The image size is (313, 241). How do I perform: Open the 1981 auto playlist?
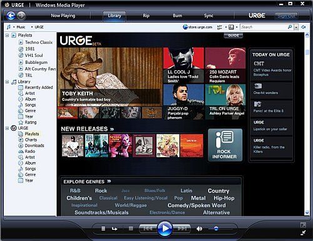pyautogui.click(x=30, y=49)
